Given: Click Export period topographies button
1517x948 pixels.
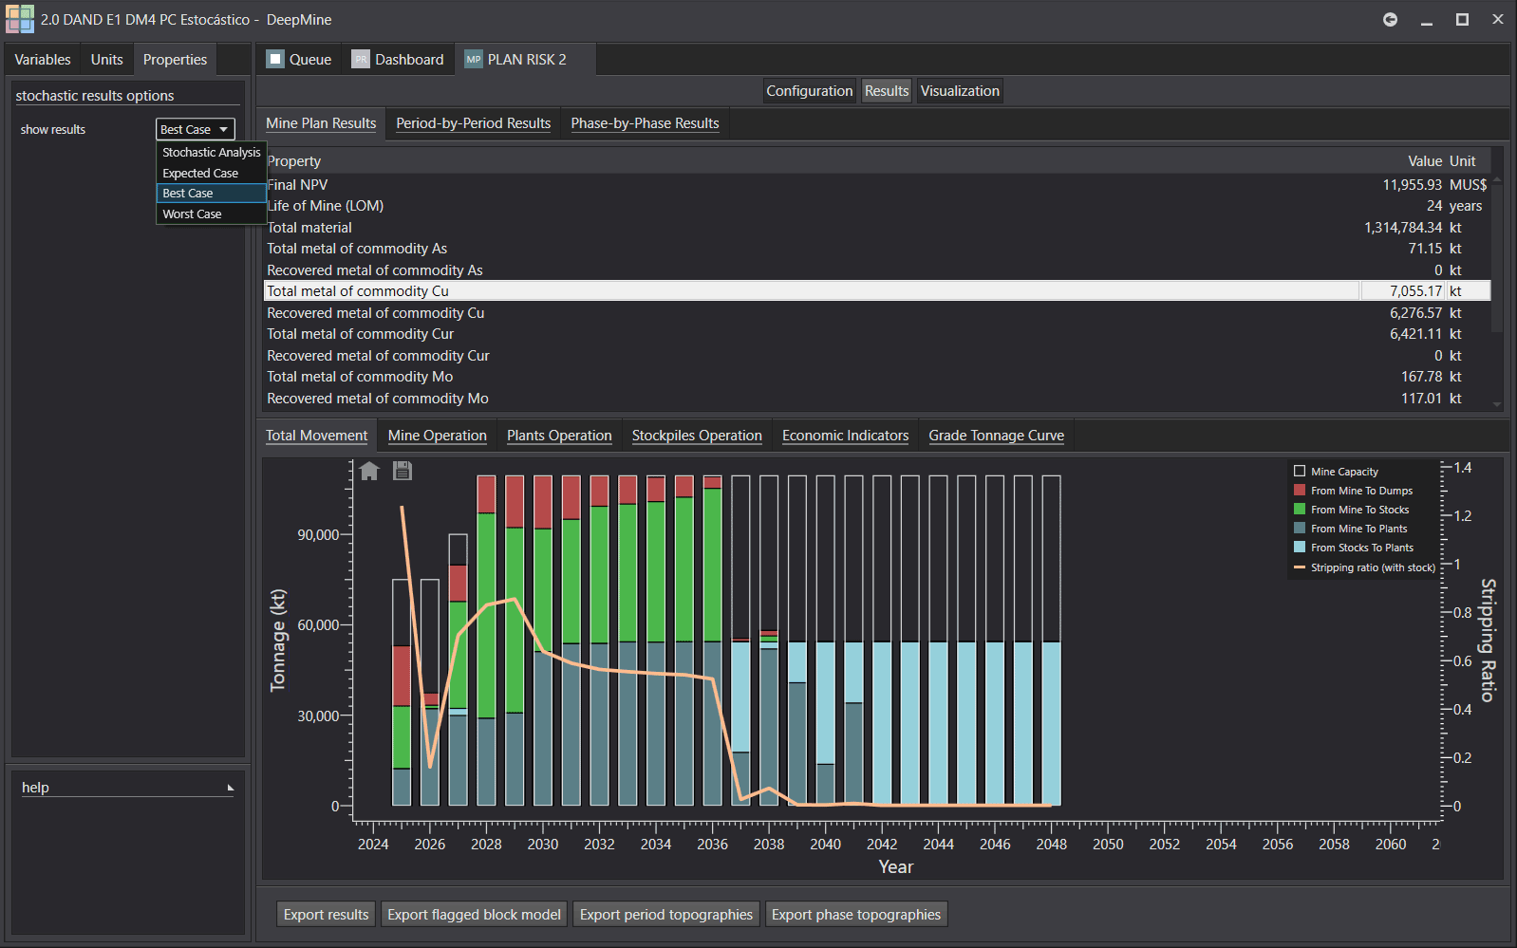Looking at the screenshot, I should point(666,915).
